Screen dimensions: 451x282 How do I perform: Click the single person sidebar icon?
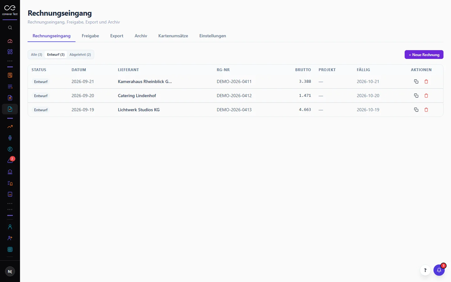click(10, 227)
